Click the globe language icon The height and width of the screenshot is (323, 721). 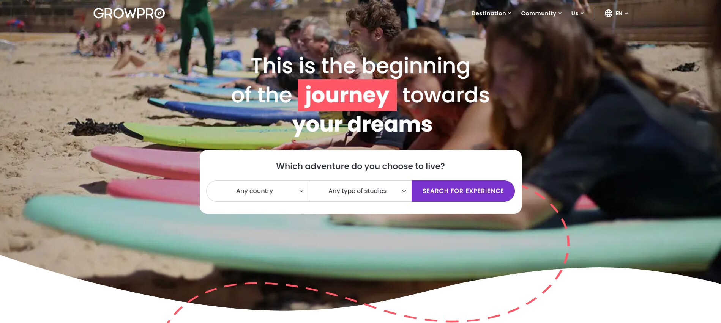tap(608, 13)
